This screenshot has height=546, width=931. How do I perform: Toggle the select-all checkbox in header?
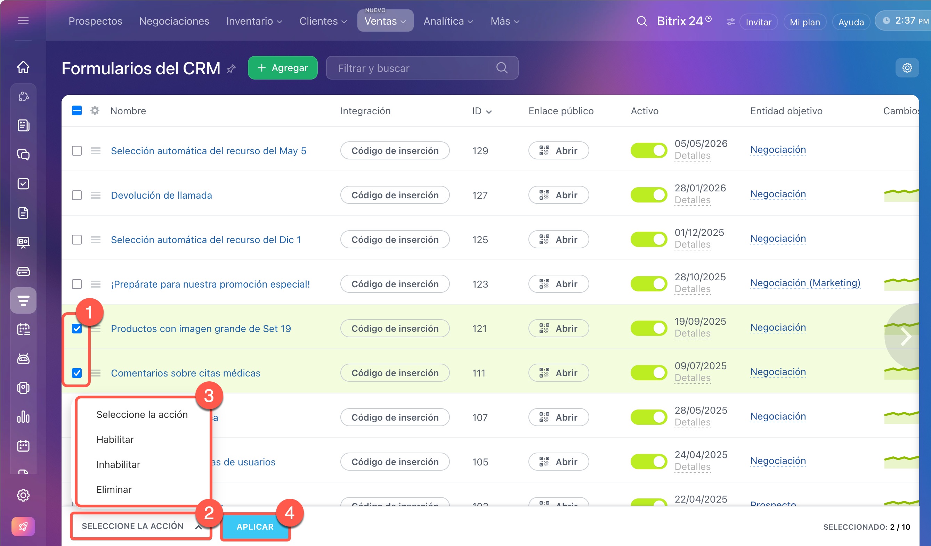[x=77, y=110]
